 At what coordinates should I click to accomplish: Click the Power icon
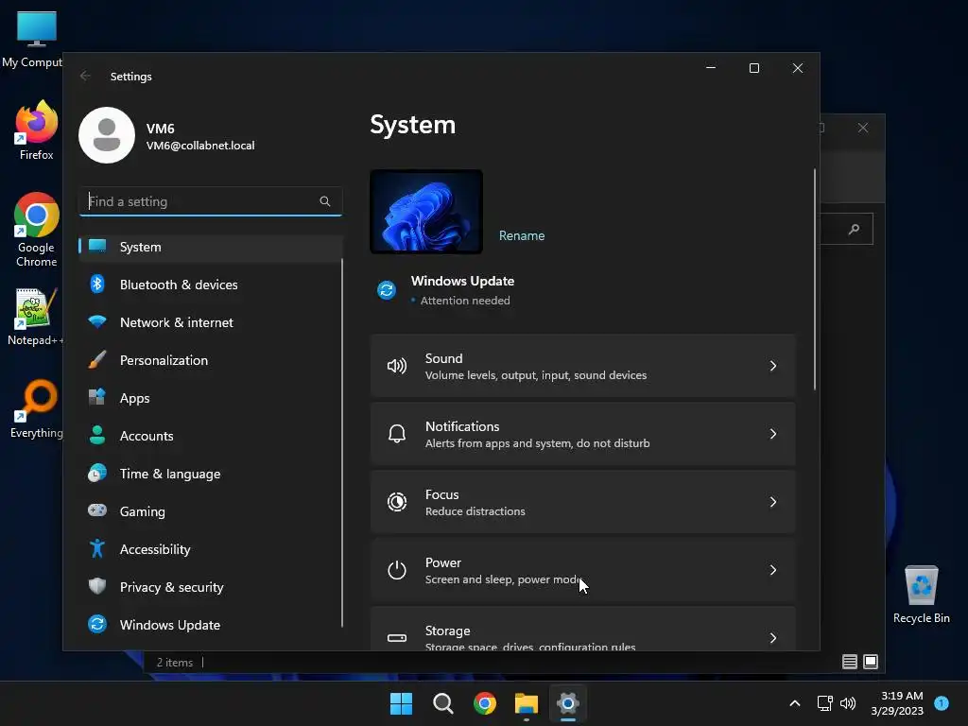pyautogui.click(x=397, y=570)
